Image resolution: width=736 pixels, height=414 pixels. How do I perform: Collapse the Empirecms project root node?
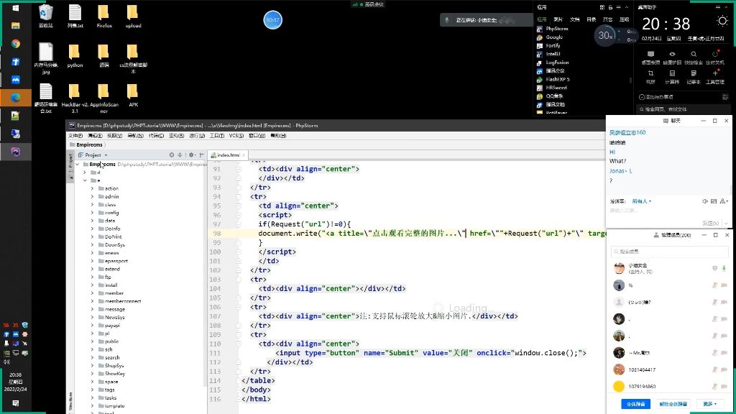78,165
